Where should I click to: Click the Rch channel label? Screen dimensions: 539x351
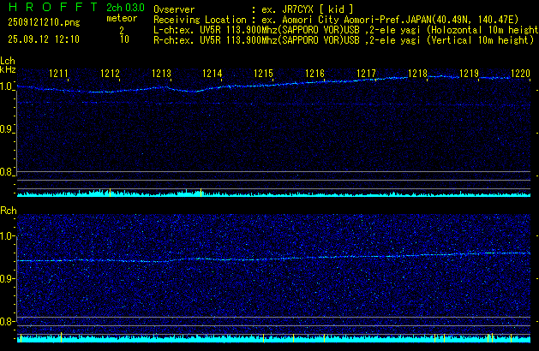point(9,211)
